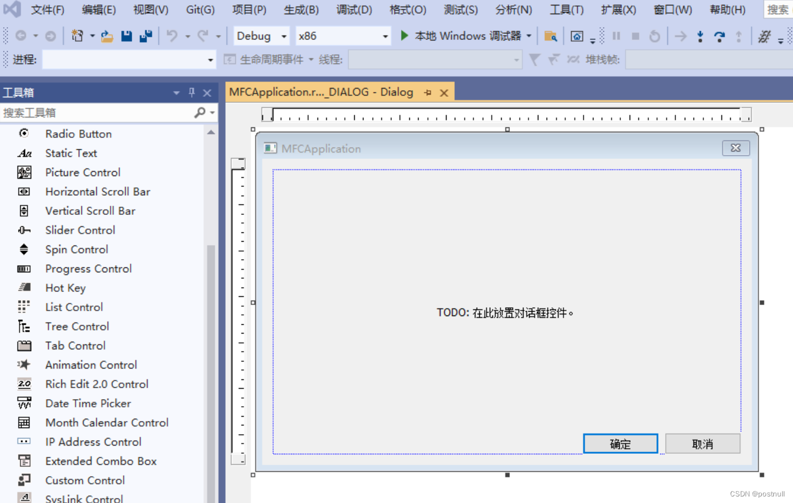Choose the Spin Control icon
This screenshot has height=503, width=793.
tap(24, 249)
